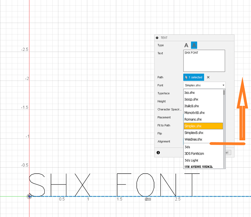
Task: Select Simplex8.shx in font list
Action: (194, 133)
